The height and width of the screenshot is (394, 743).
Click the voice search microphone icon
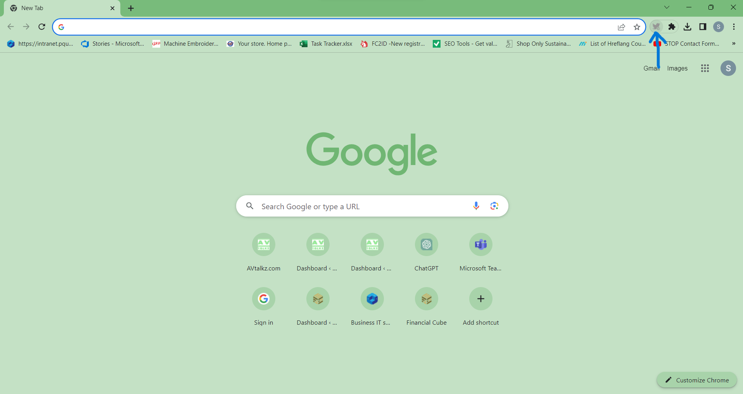coord(476,206)
